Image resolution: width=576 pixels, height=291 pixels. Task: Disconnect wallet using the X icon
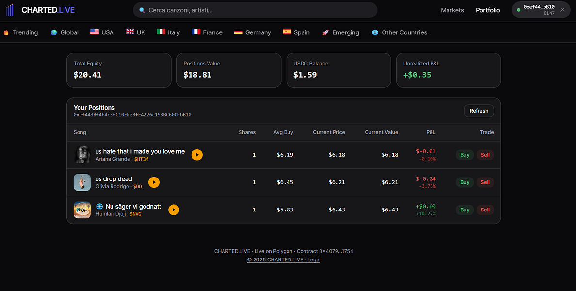[562, 10]
